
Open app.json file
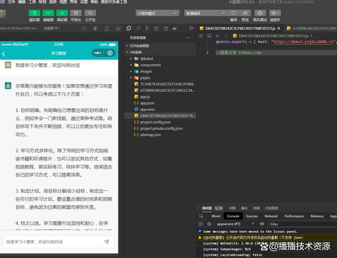pyautogui.click(x=160, y=103)
